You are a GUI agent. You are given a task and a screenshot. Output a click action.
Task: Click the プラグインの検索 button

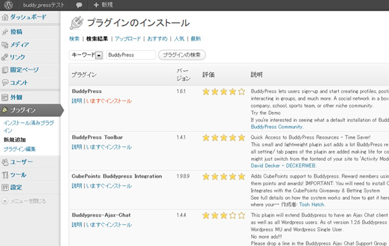[182, 55]
